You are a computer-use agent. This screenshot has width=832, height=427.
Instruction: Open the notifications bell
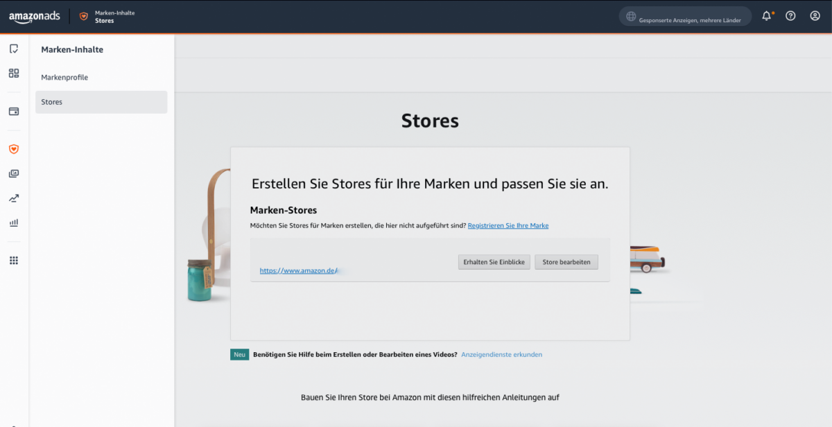(767, 16)
